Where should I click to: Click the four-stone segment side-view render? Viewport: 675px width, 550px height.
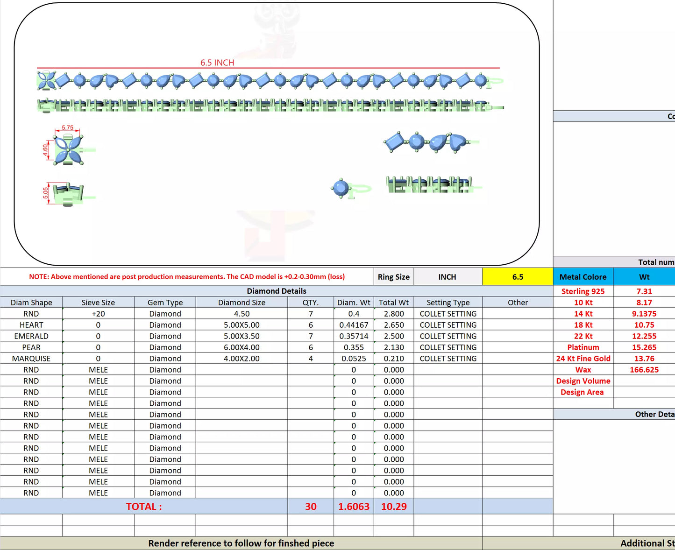click(429, 185)
